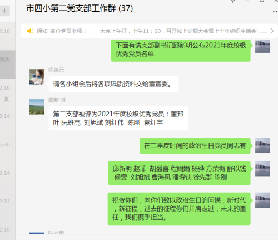Click the plus button to add chat
Screen dimensions: 278x240
tap(4, 11)
